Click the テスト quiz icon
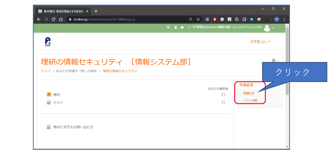Screen dimensions: 330x156 pyautogui.click(x=49, y=103)
